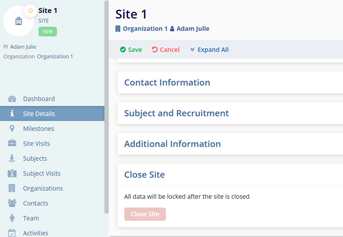
Task: Click the Contacts group icon
Action: coord(12,203)
